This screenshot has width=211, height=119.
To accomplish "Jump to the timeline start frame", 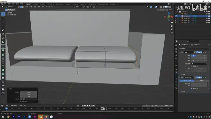I will coord(82,106).
